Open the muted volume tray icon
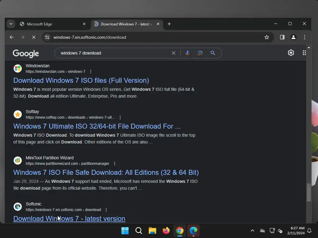 (280, 231)
